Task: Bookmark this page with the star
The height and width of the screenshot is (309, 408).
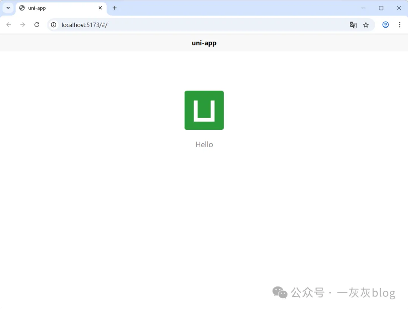Action: point(366,25)
